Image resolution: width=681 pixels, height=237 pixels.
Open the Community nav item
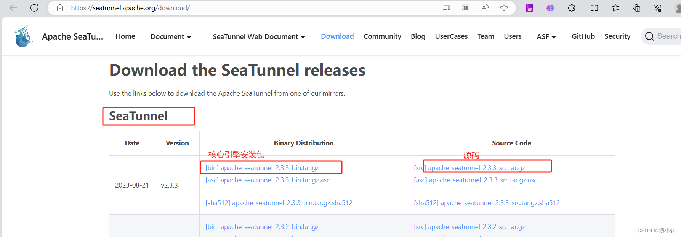tap(382, 36)
